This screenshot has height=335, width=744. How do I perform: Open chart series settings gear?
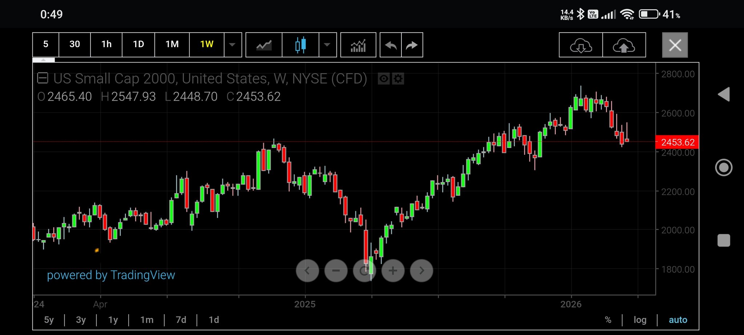click(398, 78)
